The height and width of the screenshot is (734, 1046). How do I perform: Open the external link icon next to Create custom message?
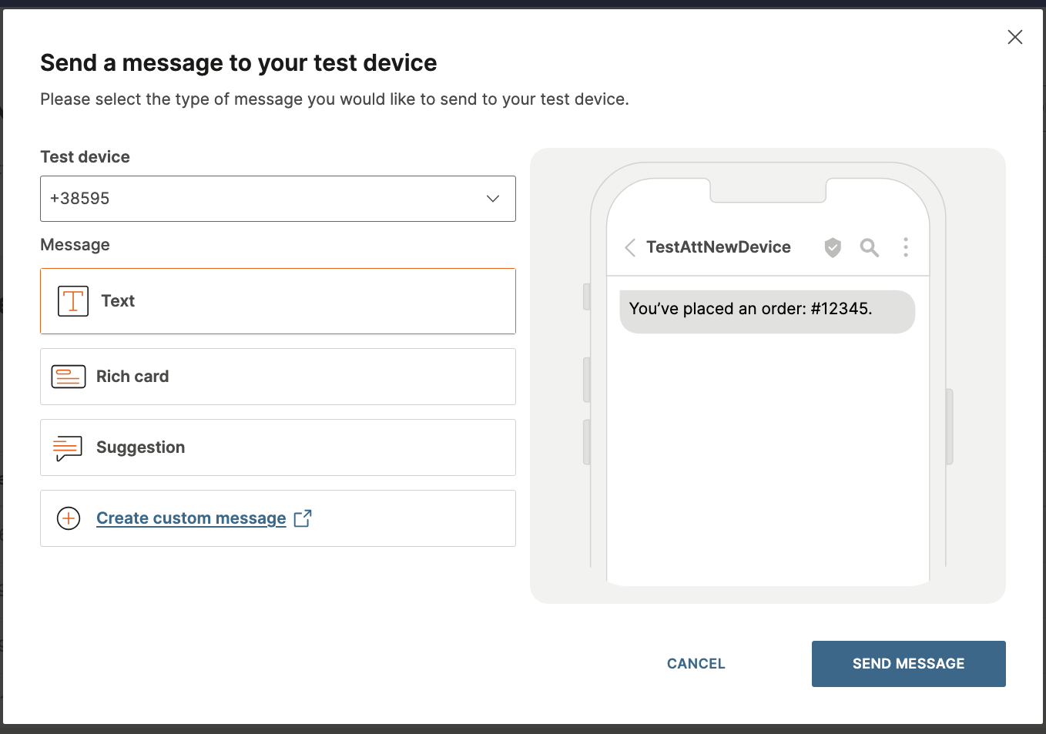303,518
